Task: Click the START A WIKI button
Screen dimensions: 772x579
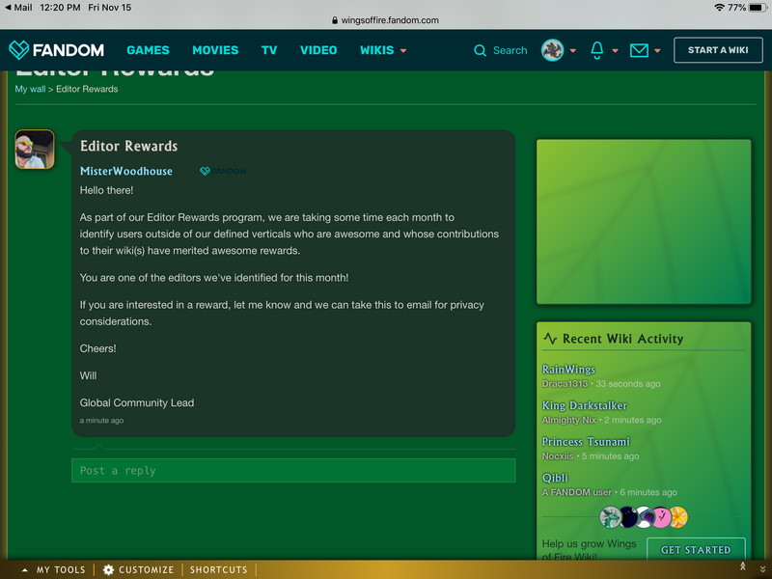Action: (x=718, y=50)
